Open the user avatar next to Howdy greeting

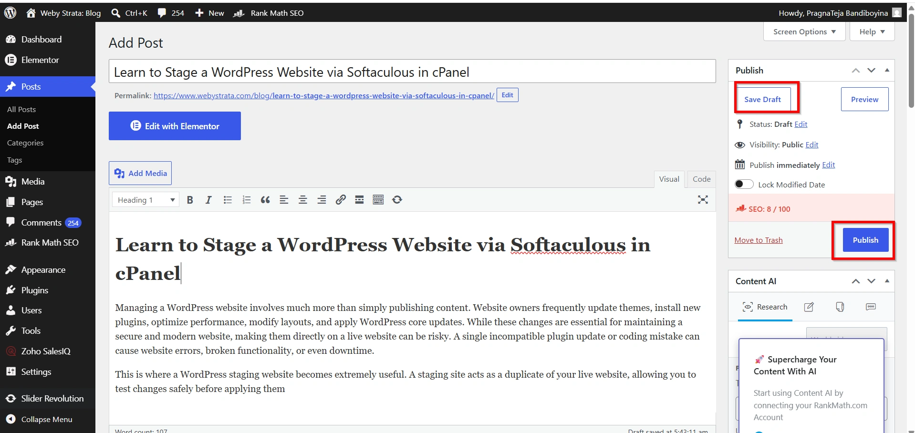click(x=897, y=13)
